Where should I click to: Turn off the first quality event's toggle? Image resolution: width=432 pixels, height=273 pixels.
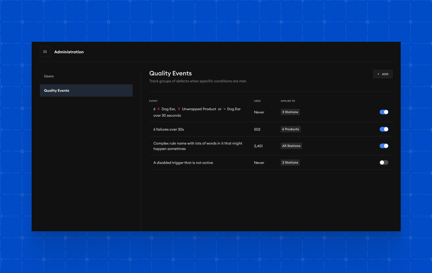384,112
